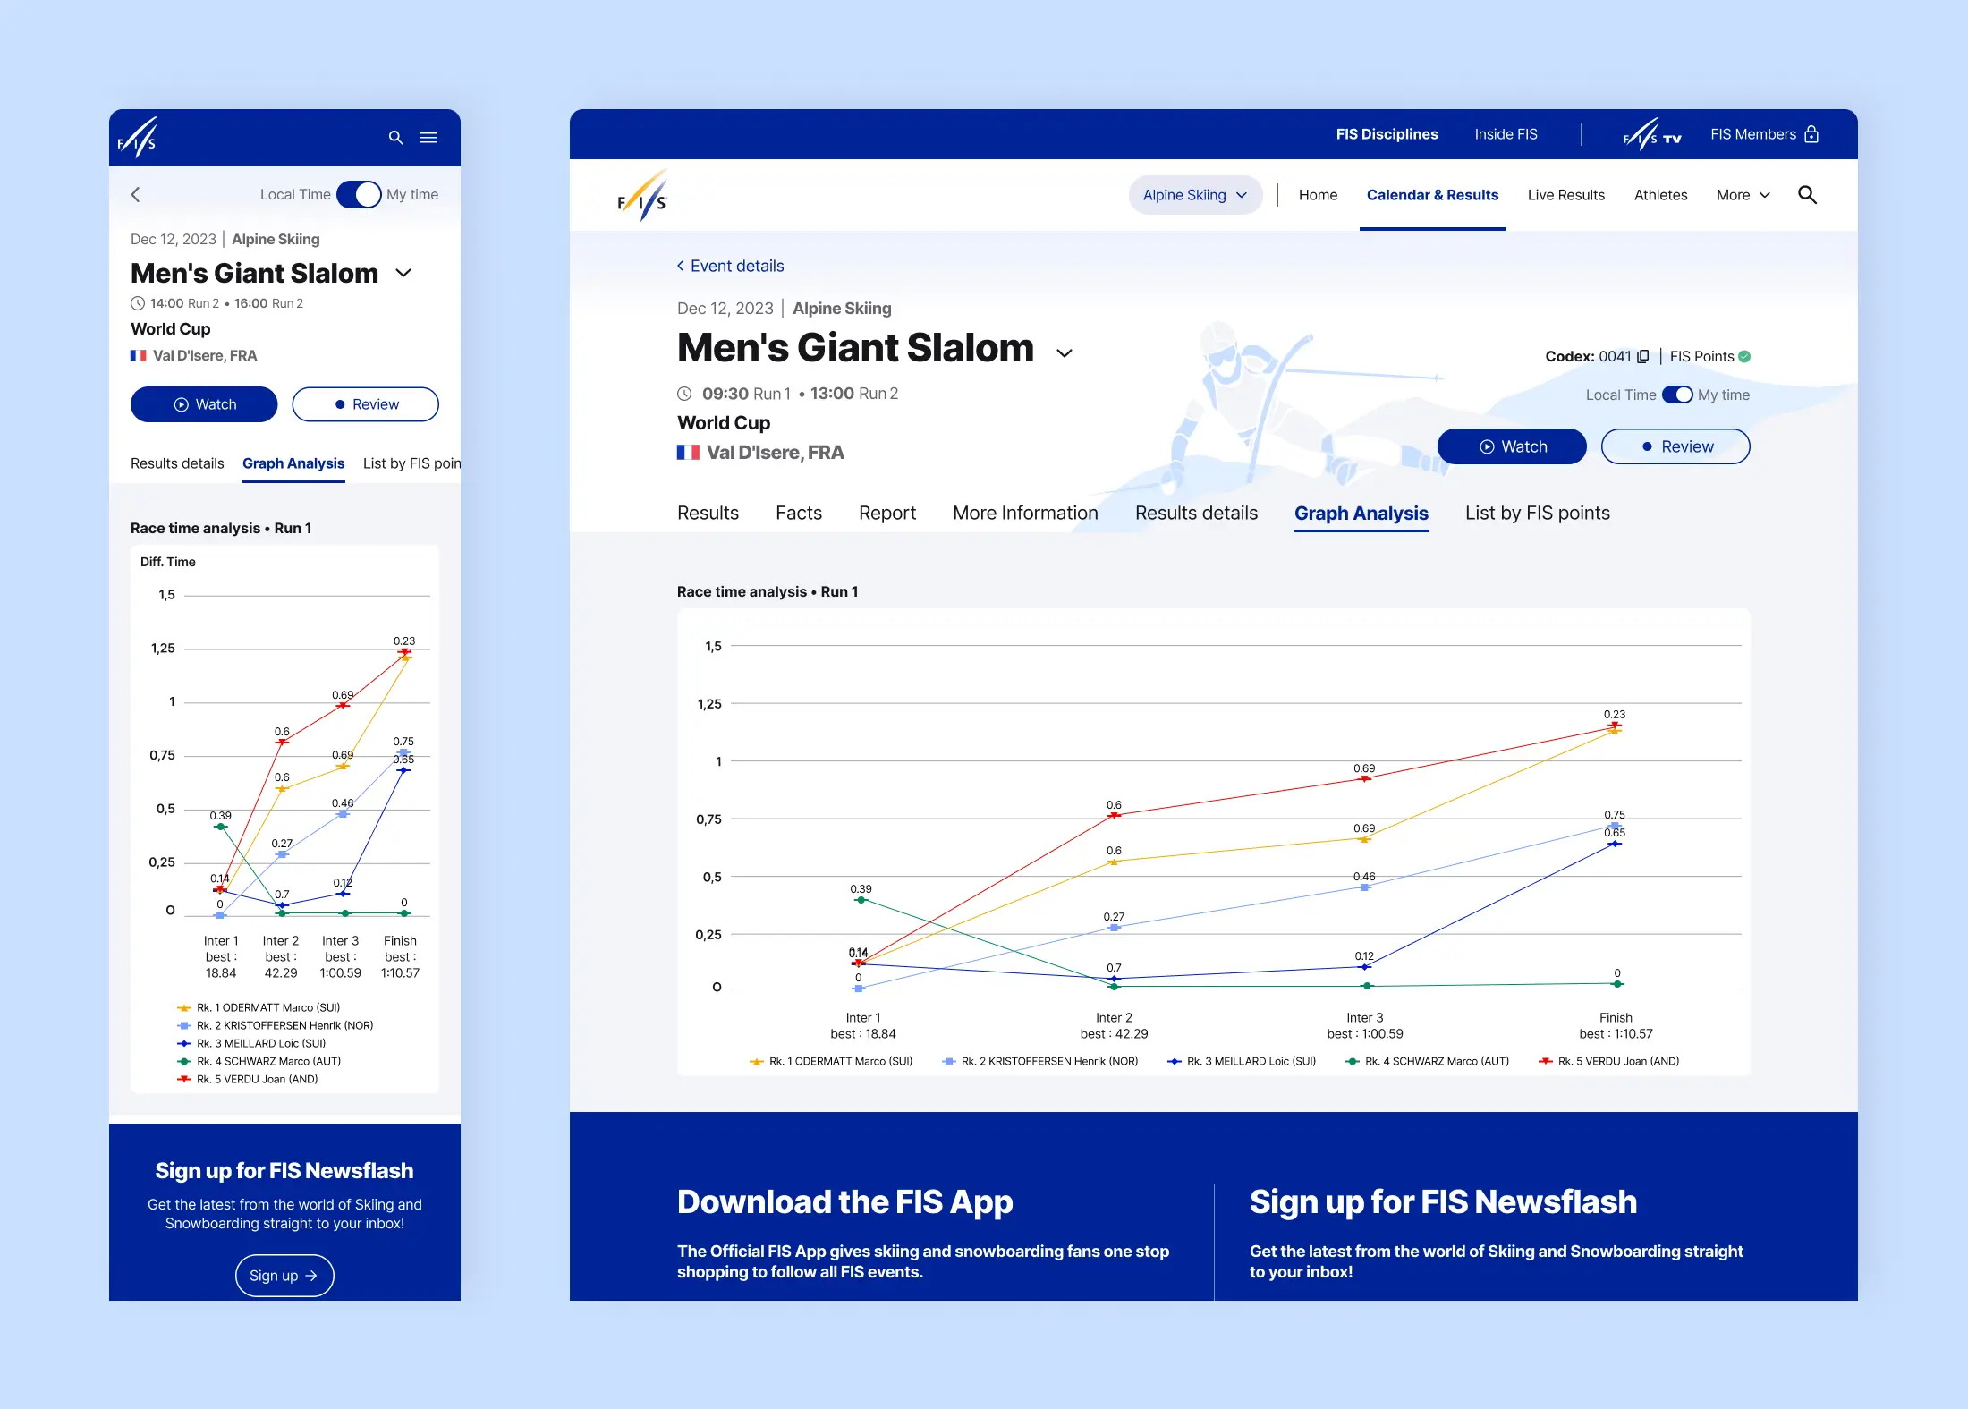Toggle MEILLARD Loic series in desktop legend
Viewport: 1968px width, 1409px height.
[x=1242, y=1061]
